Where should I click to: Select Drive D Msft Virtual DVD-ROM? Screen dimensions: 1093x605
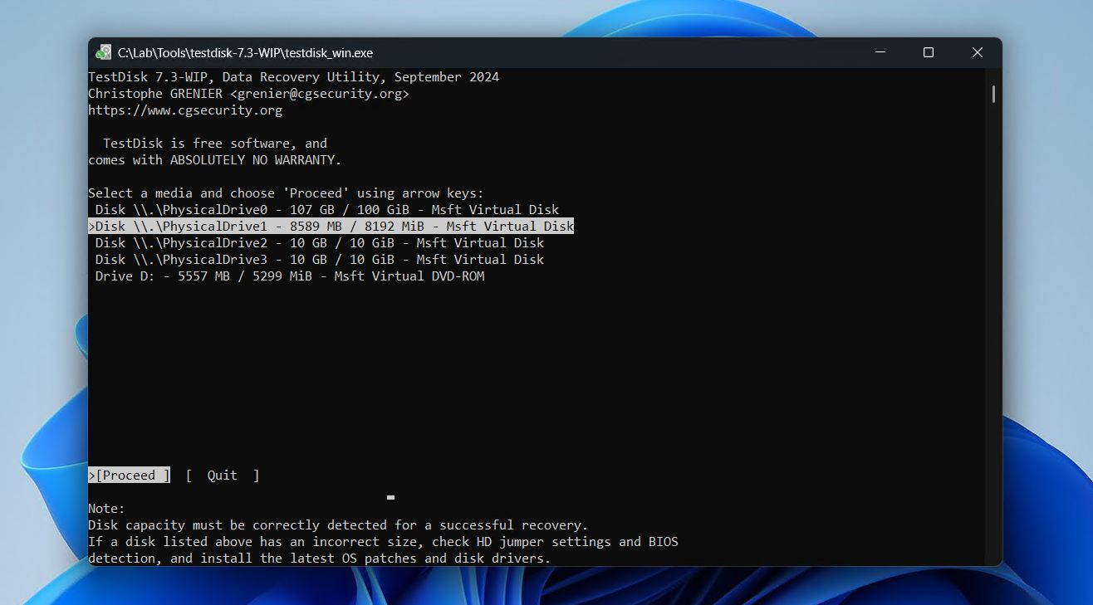pos(287,276)
